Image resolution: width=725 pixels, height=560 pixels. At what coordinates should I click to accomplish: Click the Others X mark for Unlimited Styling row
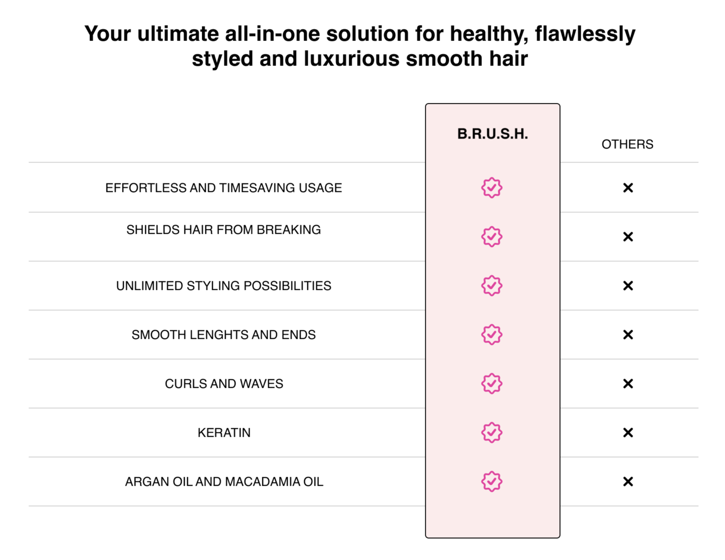point(628,286)
